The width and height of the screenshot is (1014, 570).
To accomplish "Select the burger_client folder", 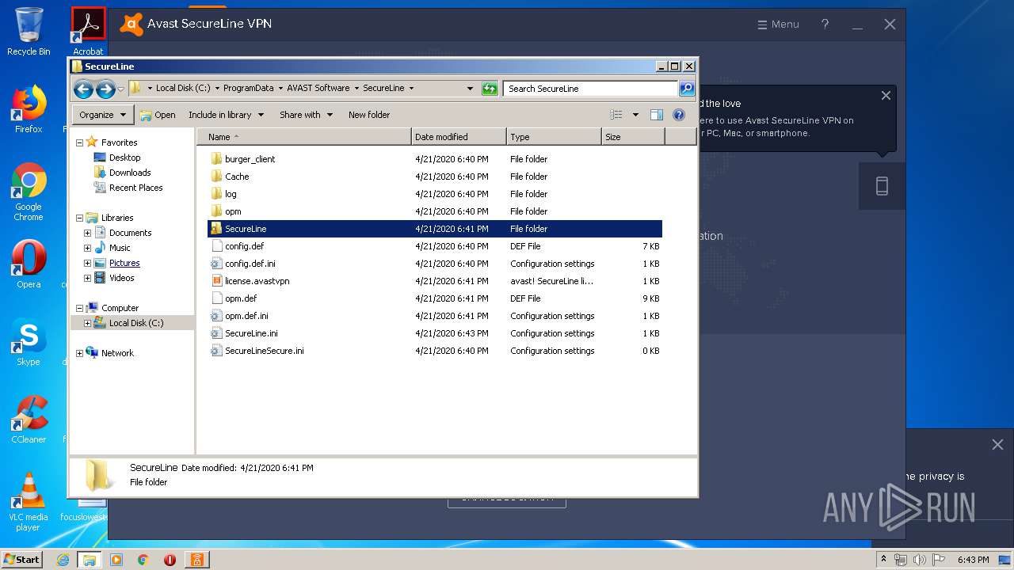I will (250, 159).
